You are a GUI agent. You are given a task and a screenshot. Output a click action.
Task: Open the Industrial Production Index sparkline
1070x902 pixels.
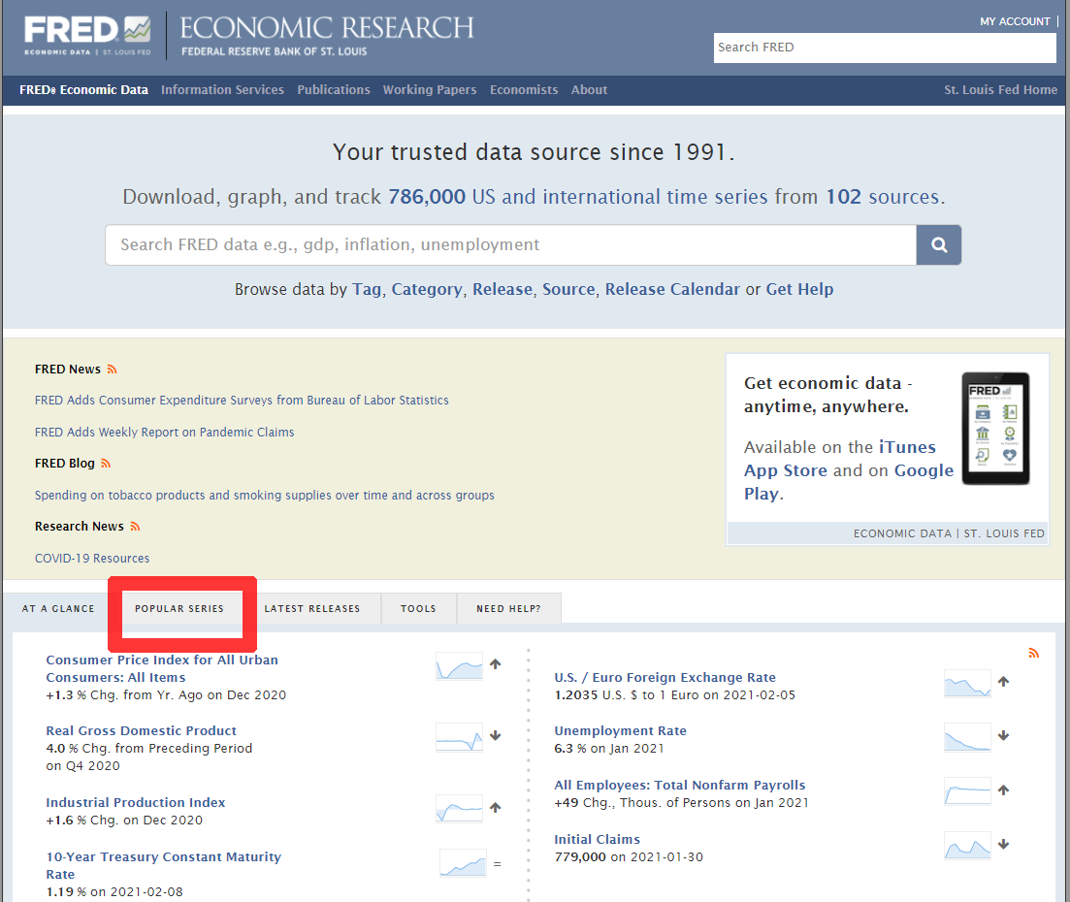click(x=459, y=809)
